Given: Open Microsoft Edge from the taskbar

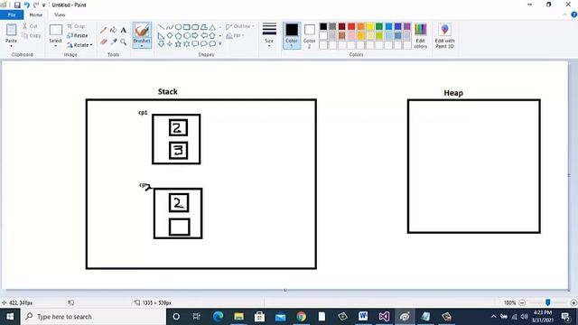Looking at the screenshot, I should pos(218,317).
